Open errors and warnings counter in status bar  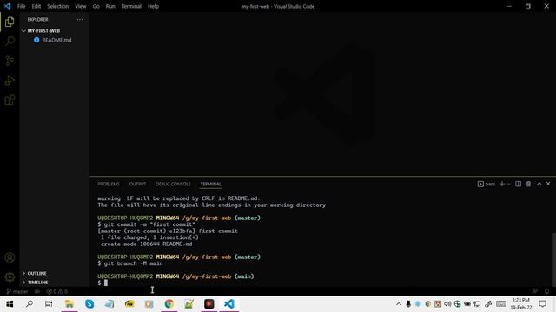(56, 291)
